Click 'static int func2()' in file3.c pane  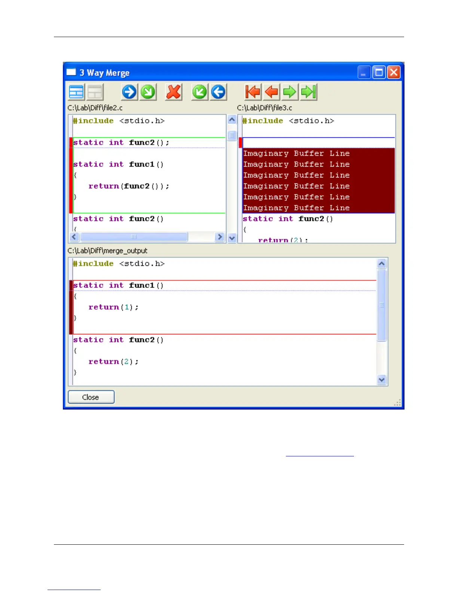pyautogui.click(x=288, y=219)
